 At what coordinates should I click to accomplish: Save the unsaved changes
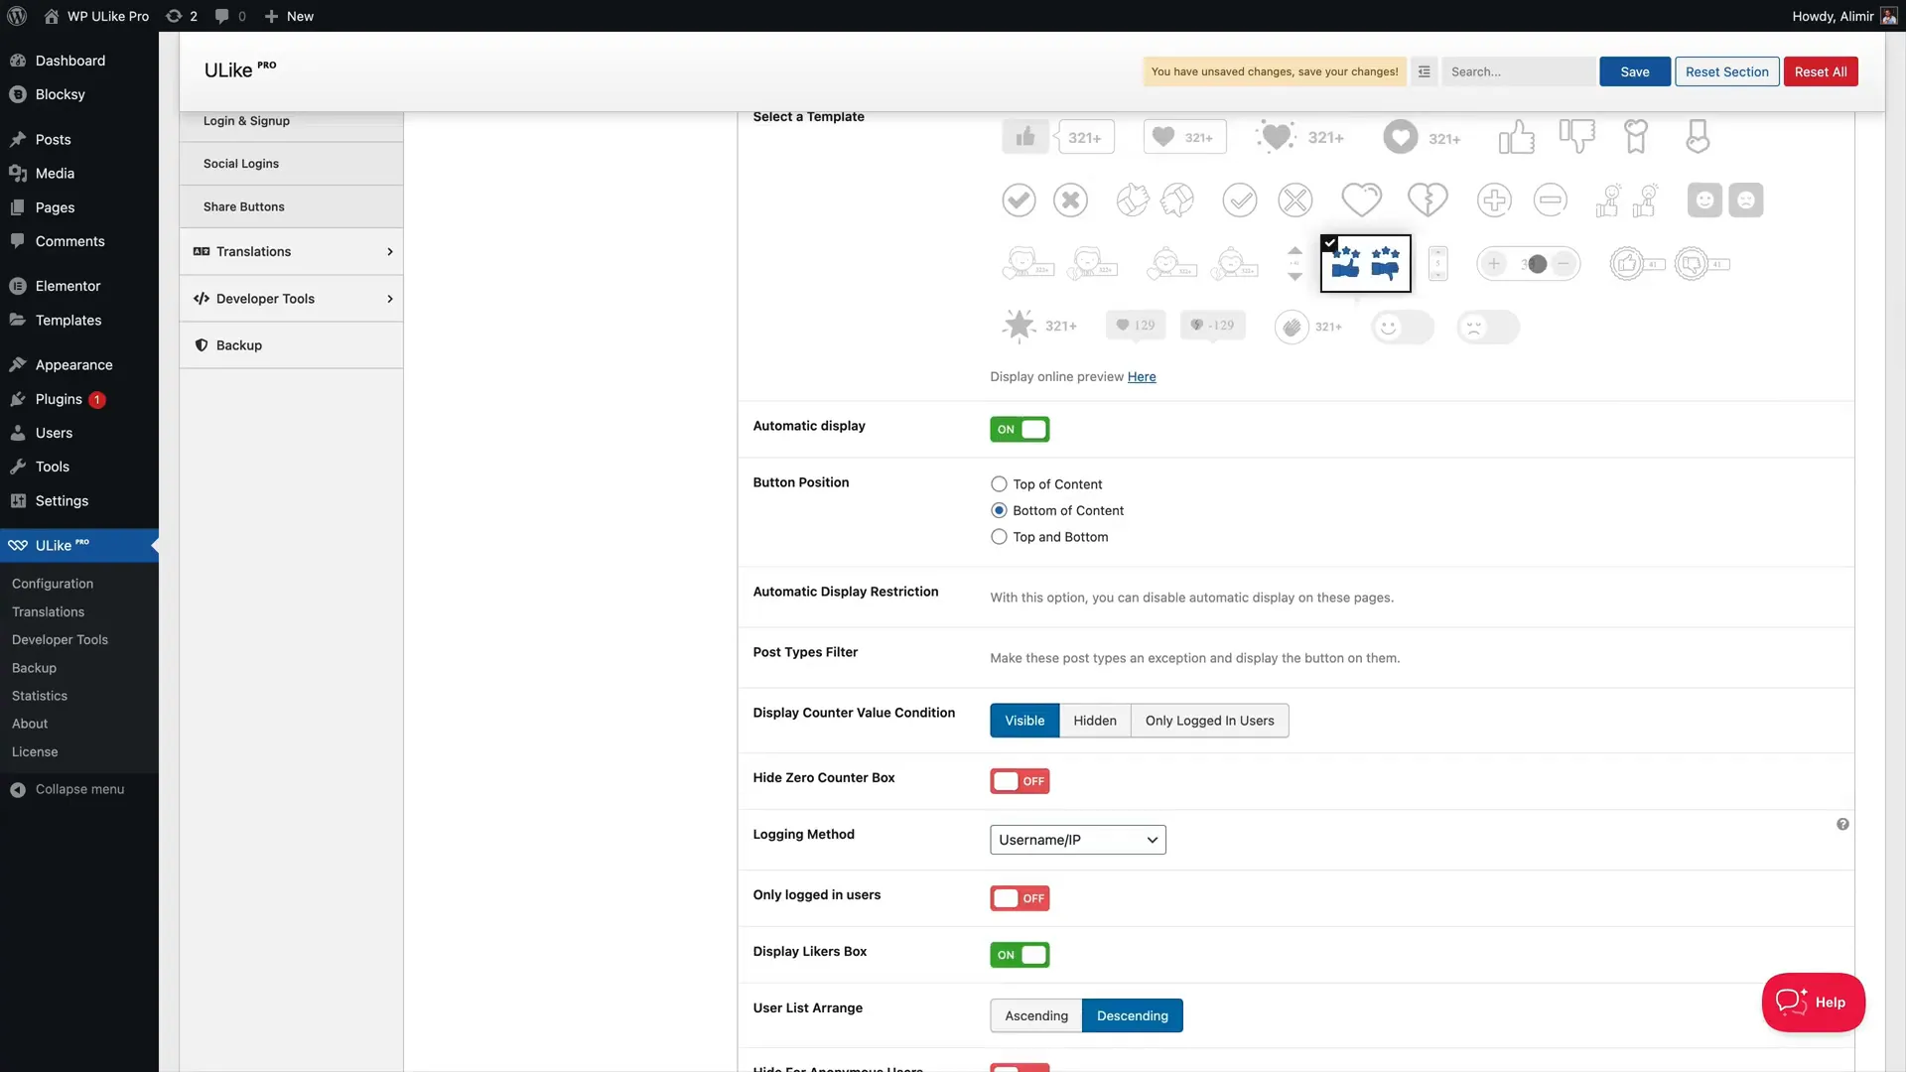[1634, 71]
